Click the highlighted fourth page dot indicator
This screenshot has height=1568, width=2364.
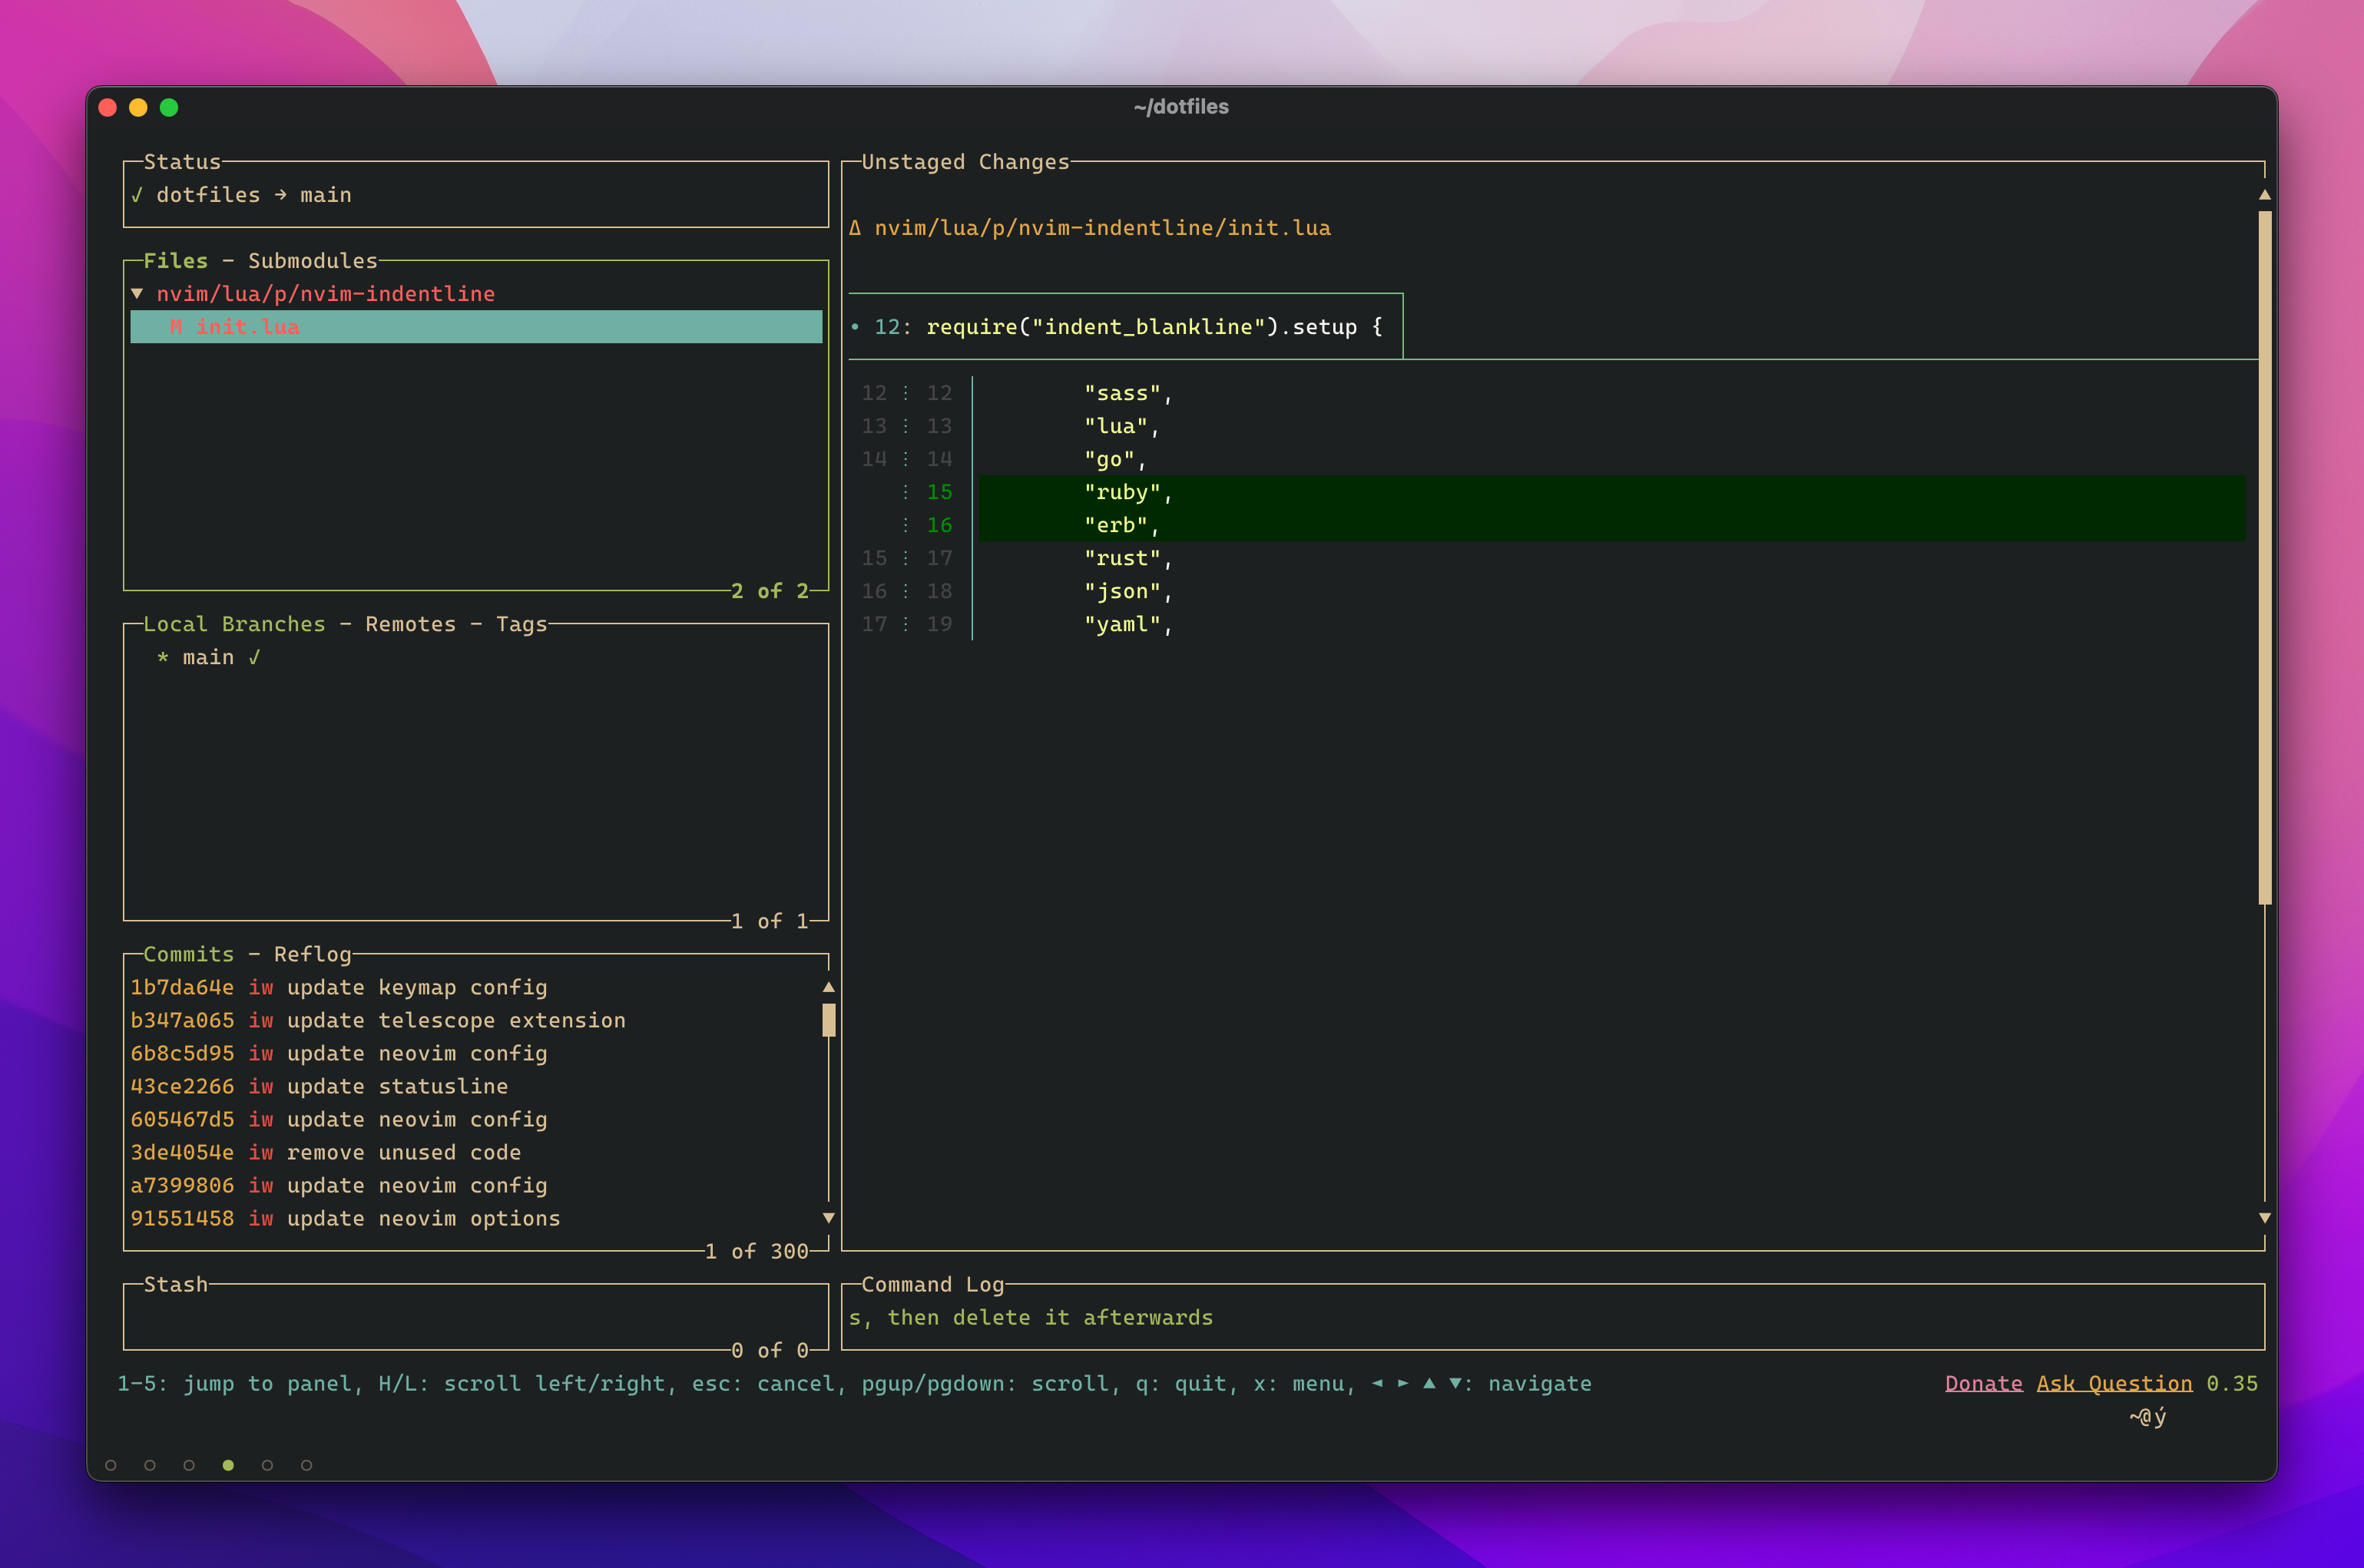[228, 1465]
